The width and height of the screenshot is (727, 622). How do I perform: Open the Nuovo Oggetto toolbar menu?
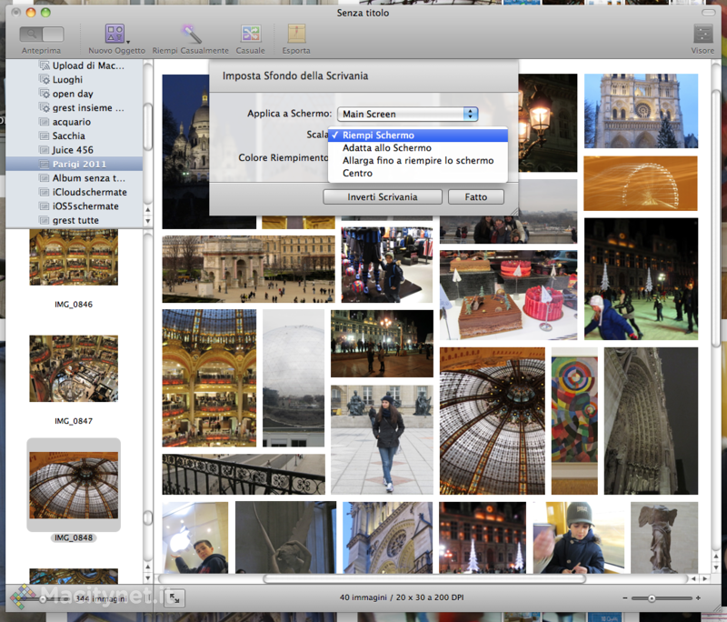tap(115, 35)
